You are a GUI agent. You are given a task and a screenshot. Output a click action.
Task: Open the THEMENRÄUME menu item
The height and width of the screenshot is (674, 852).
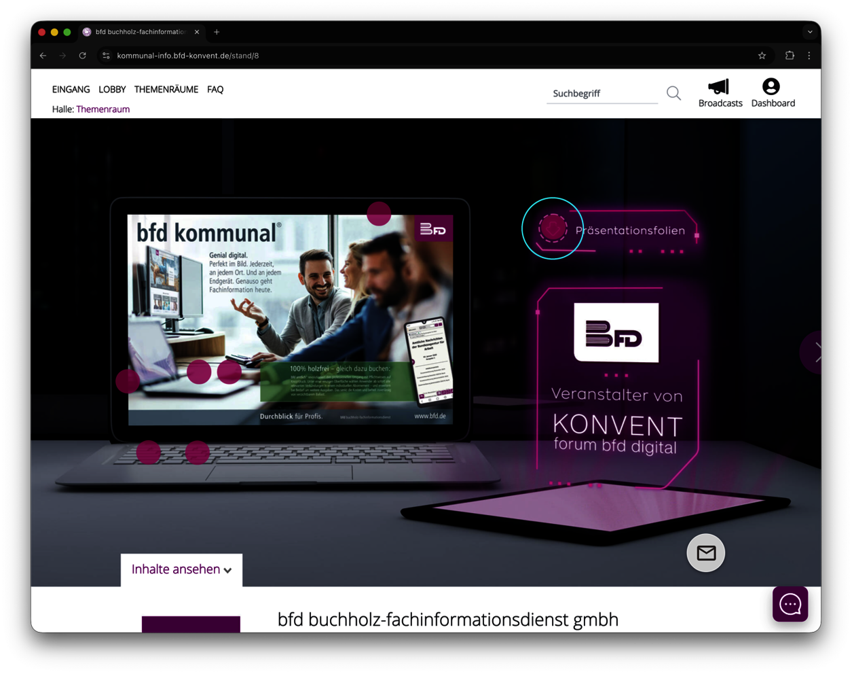click(166, 89)
